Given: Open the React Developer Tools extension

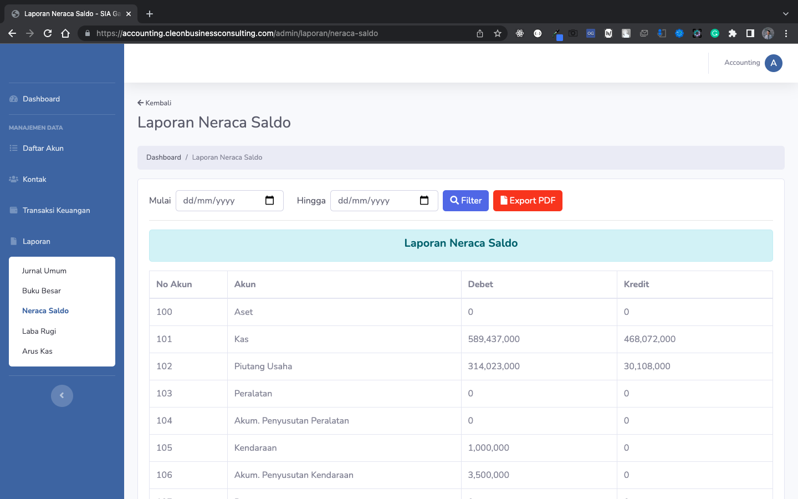Looking at the screenshot, I should pos(520,33).
